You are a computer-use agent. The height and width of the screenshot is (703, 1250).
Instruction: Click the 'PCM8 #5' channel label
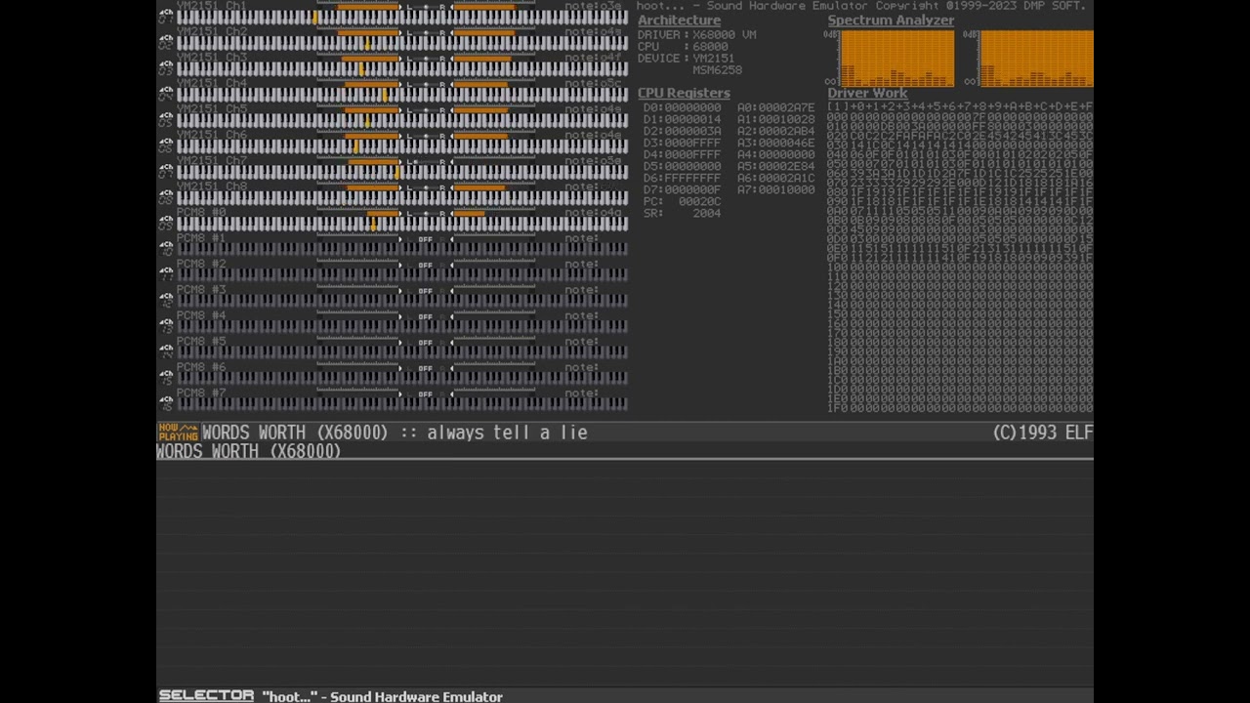[x=200, y=342]
